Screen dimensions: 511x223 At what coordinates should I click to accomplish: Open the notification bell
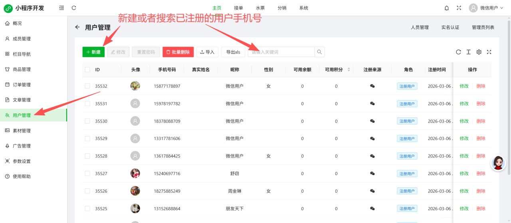446,8
